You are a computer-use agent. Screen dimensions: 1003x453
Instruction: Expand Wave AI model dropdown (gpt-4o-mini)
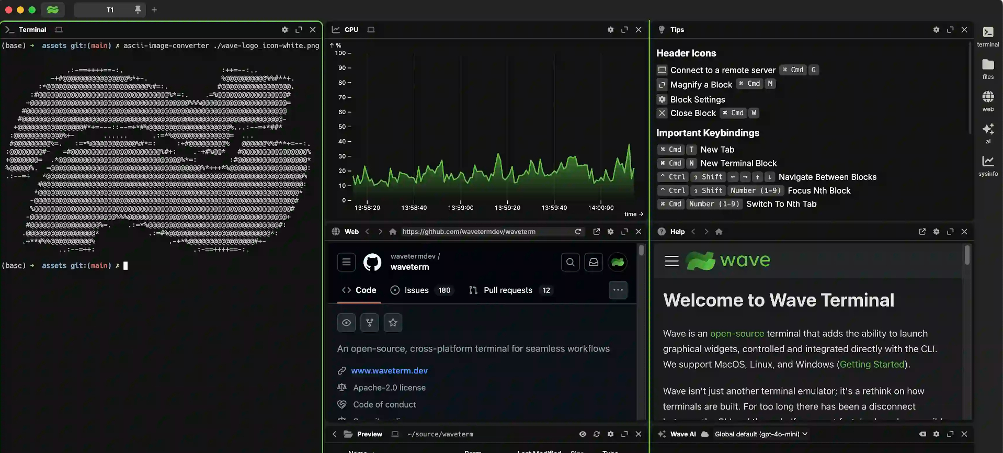[761, 434]
